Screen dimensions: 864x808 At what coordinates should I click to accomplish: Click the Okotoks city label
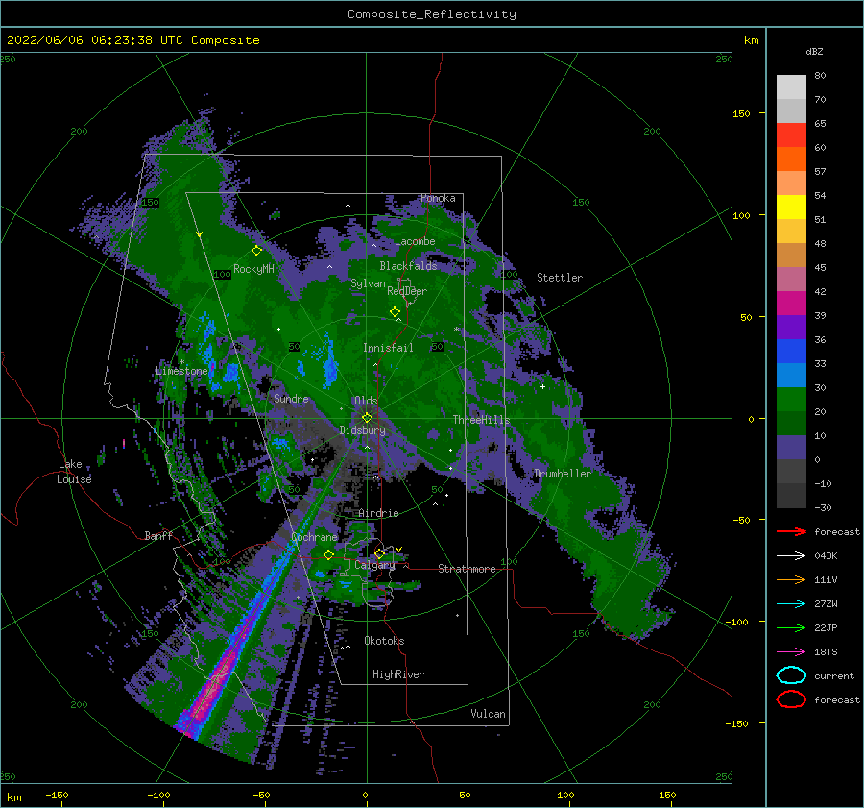click(x=385, y=641)
